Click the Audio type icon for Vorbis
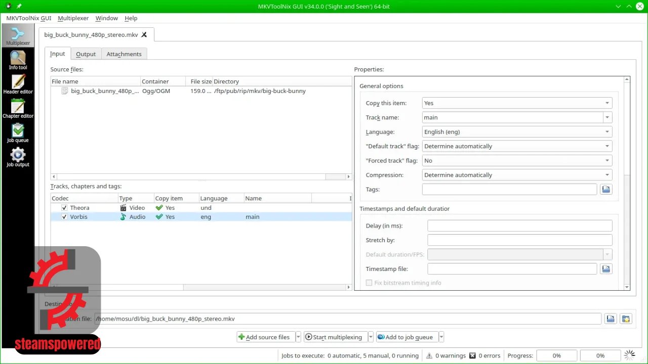Viewport: 648px width, 364px height. tap(123, 217)
